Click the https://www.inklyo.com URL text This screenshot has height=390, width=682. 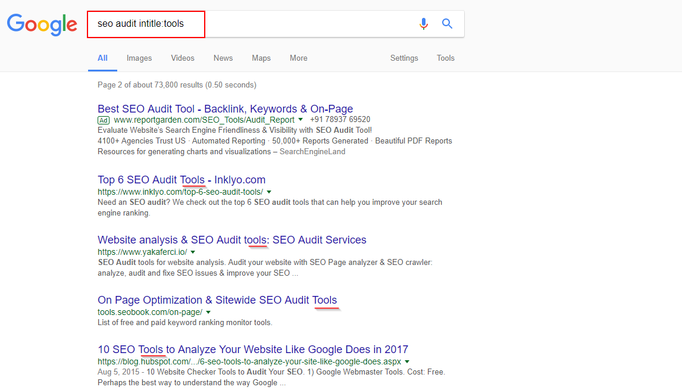tap(180, 192)
